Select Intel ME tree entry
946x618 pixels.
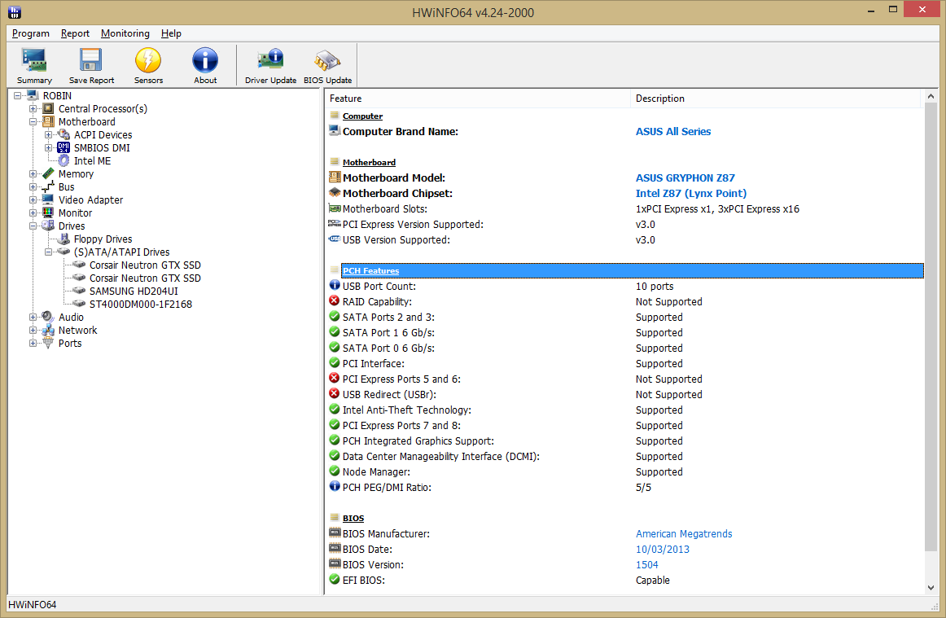92,161
